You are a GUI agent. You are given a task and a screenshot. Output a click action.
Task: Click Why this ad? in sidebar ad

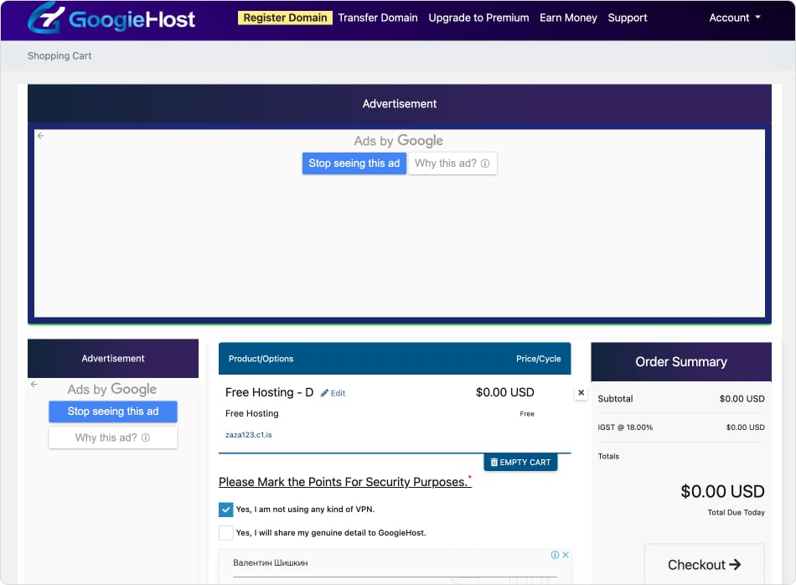pyautogui.click(x=113, y=437)
